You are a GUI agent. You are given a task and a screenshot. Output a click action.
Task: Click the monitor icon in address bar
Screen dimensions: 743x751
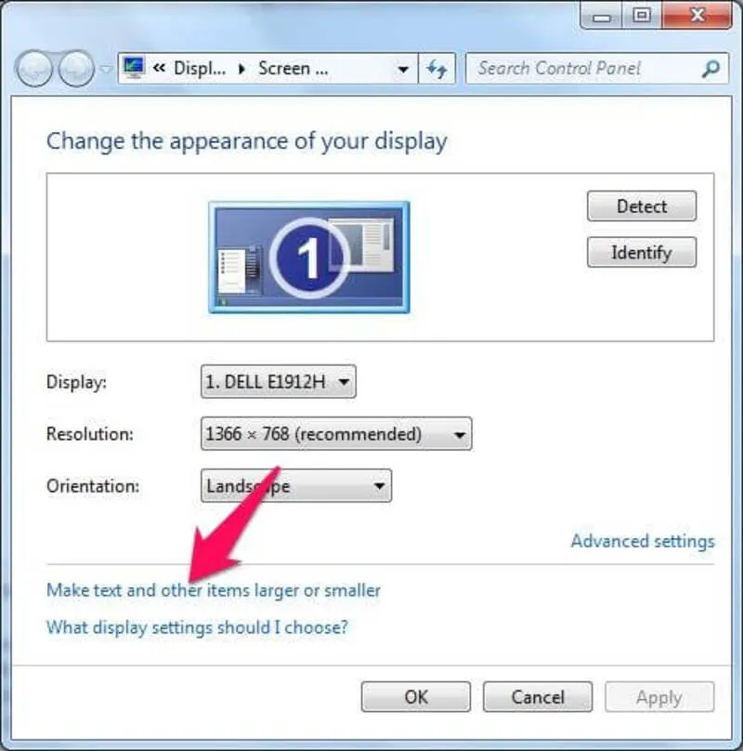[x=135, y=68]
